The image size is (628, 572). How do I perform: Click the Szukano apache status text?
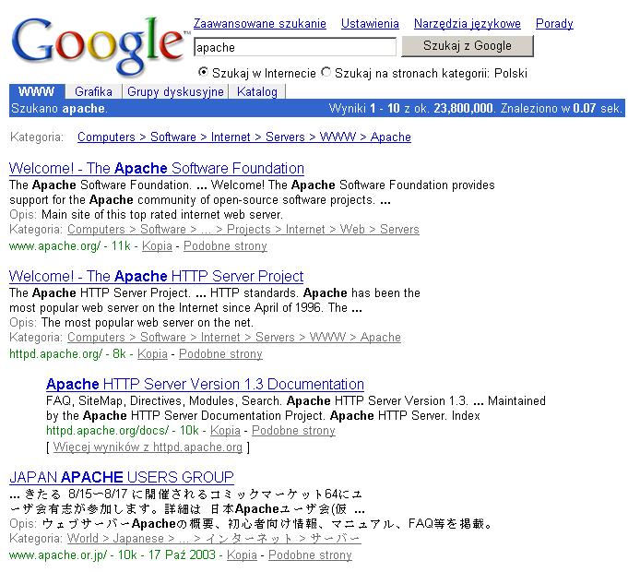(x=59, y=108)
